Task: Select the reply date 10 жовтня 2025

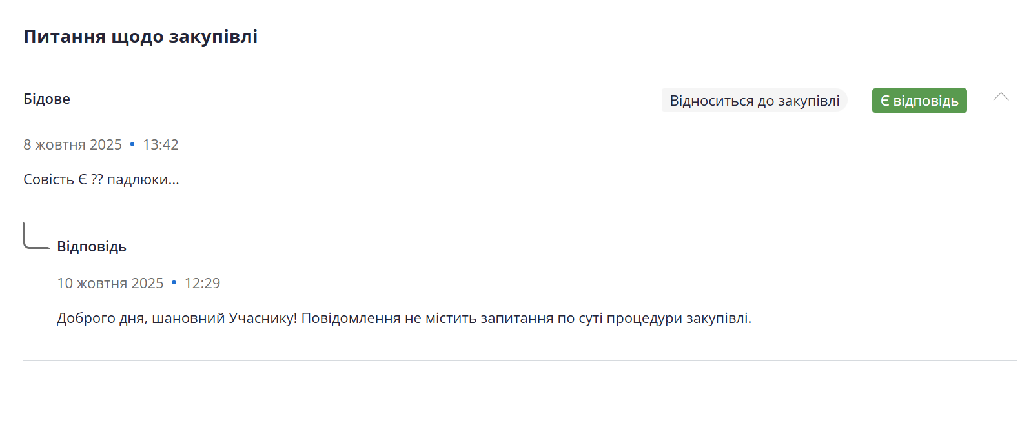Action: 110,283
